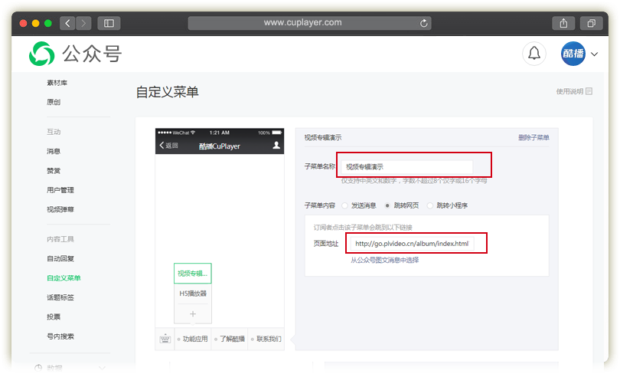Screen dimensions: 620x374
Task: Open 自动回复 in the sidebar
Action: point(60,259)
